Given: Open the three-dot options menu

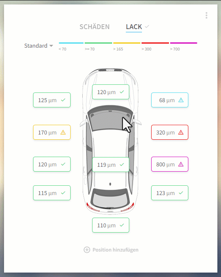Looking at the screenshot, I should coord(206,15).
